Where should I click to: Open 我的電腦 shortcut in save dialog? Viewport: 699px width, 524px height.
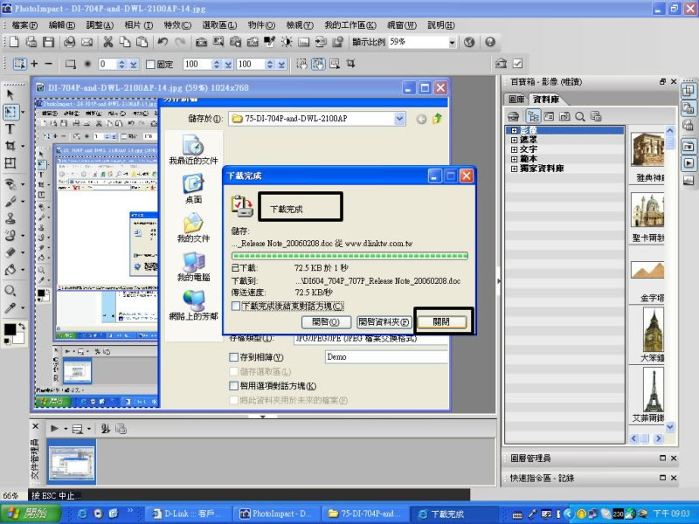(193, 267)
